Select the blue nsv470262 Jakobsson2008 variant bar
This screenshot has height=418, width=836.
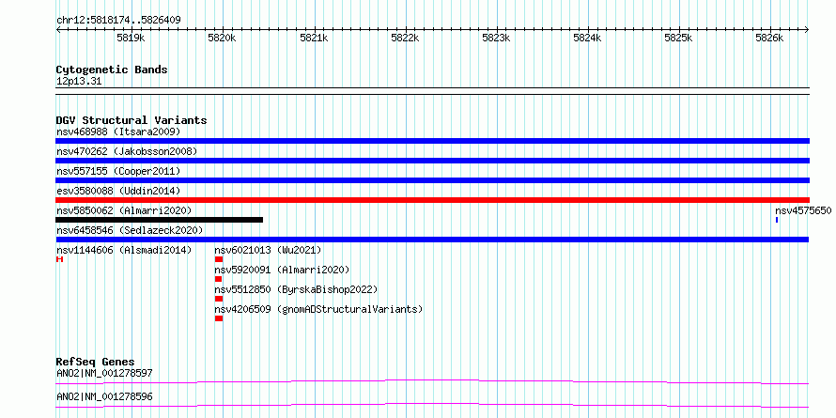[x=432, y=161]
